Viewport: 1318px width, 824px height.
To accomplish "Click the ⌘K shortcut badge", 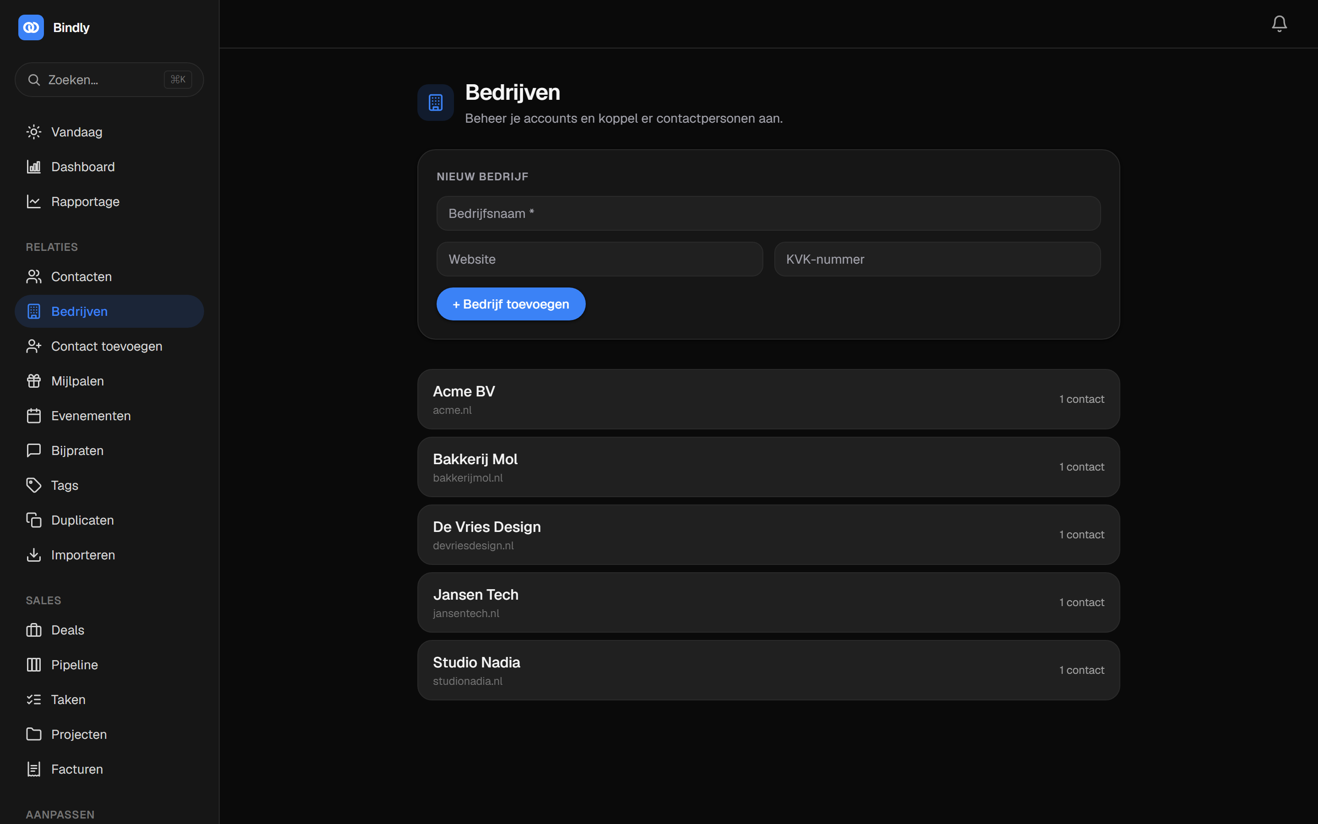I will pyautogui.click(x=178, y=80).
